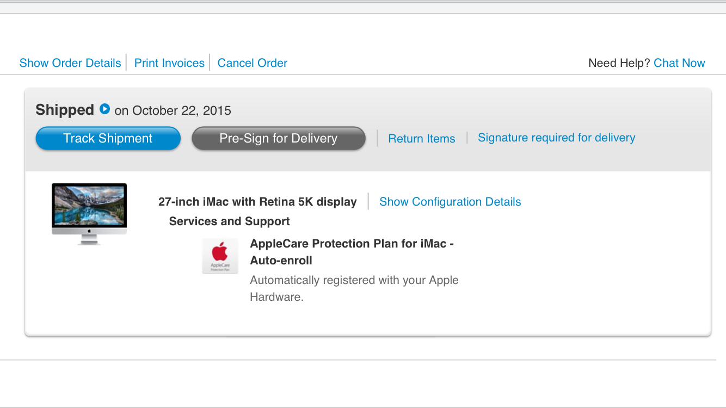Open Show Order Details
This screenshot has height=408, width=726.
(x=70, y=63)
